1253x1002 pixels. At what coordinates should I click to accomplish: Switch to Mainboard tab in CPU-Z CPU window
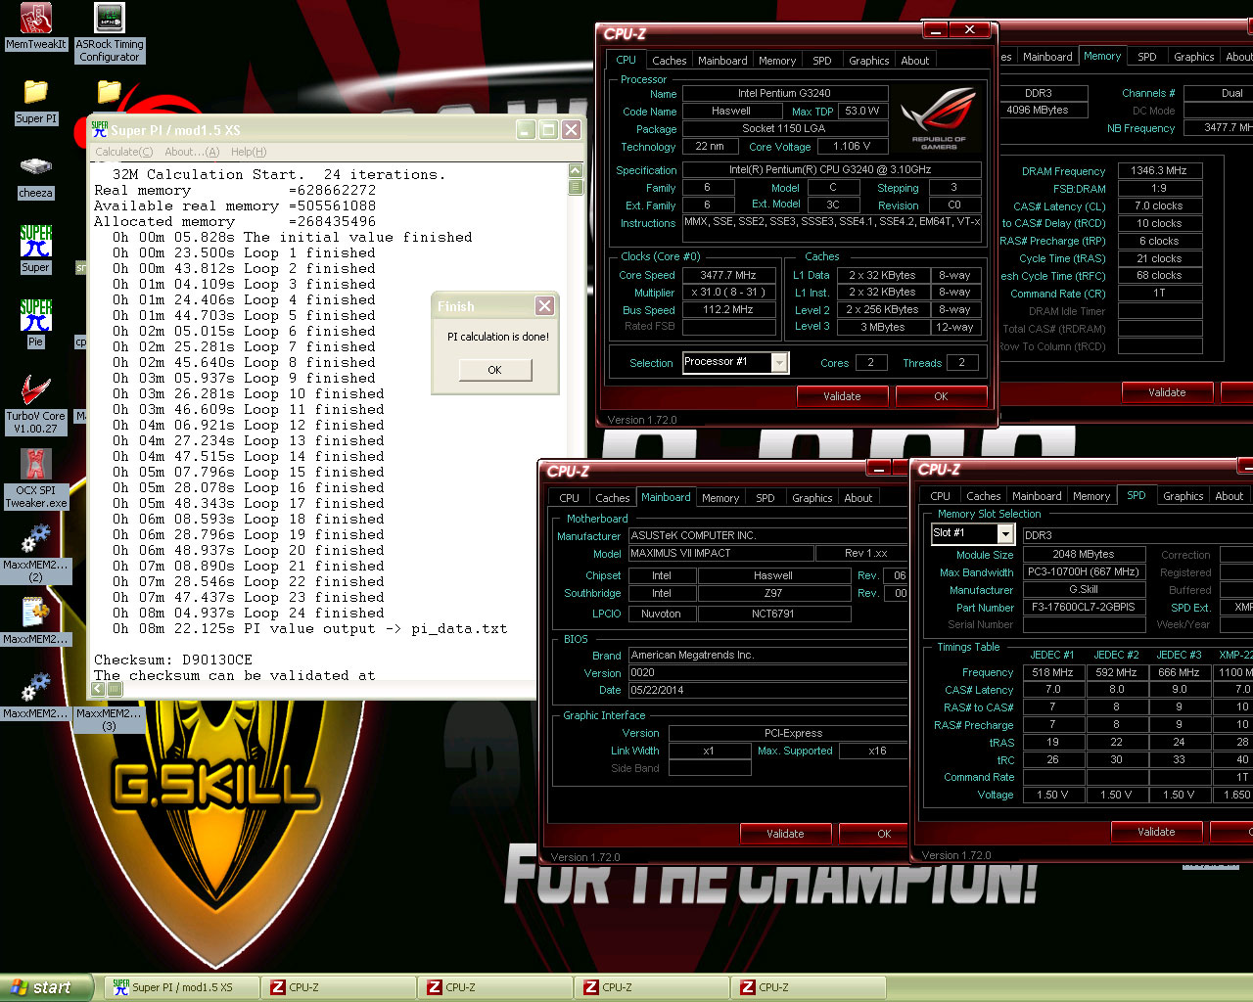tap(722, 61)
